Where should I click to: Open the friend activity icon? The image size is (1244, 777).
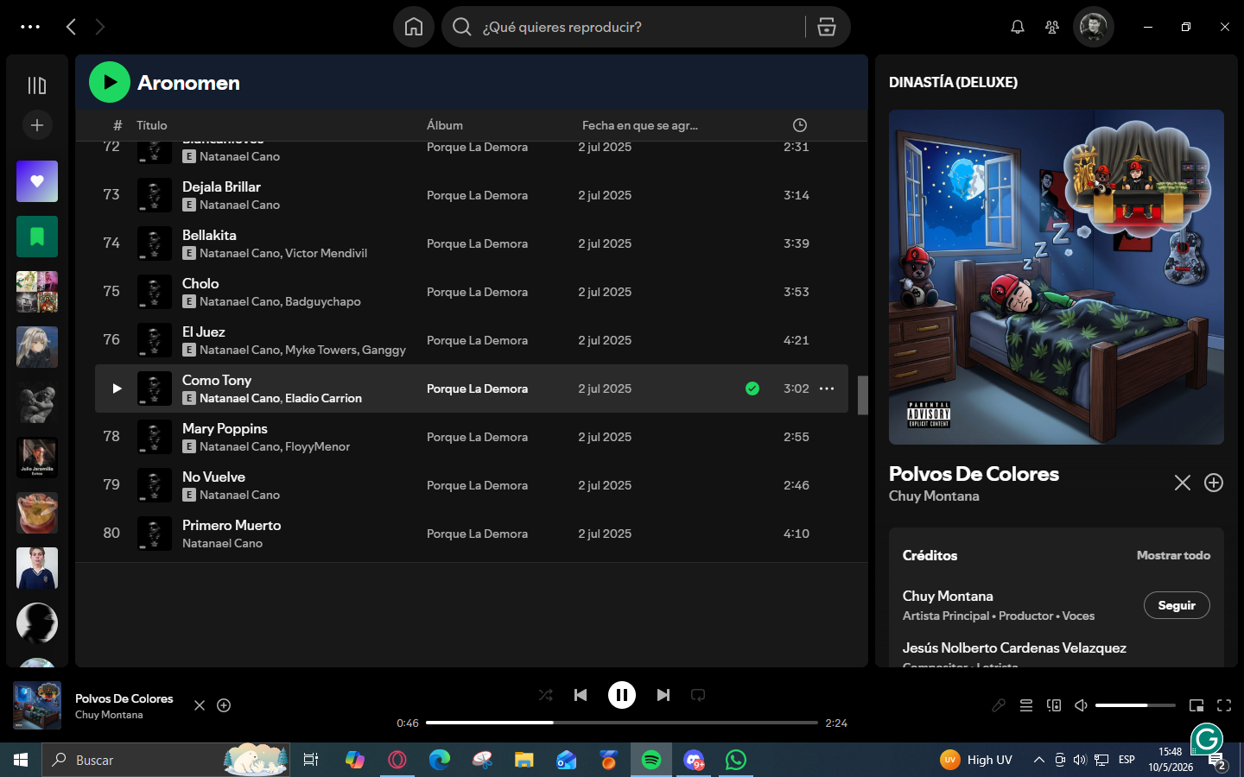click(1052, 27)
